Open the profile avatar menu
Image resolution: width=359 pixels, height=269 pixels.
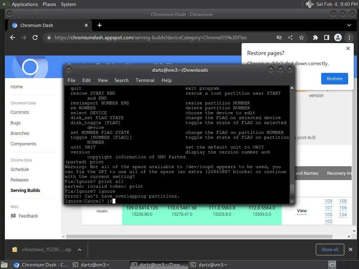click(x=338, y=37)
